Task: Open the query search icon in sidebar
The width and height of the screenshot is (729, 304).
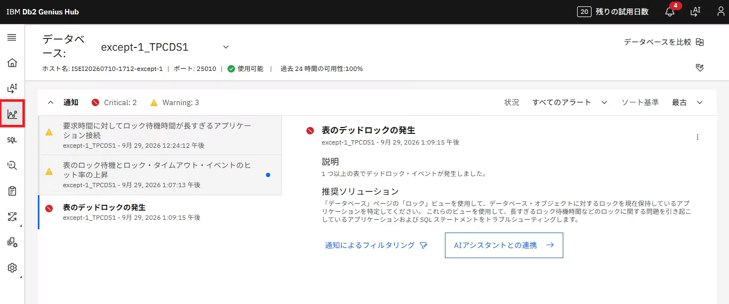Action: [x=12, y=165]
